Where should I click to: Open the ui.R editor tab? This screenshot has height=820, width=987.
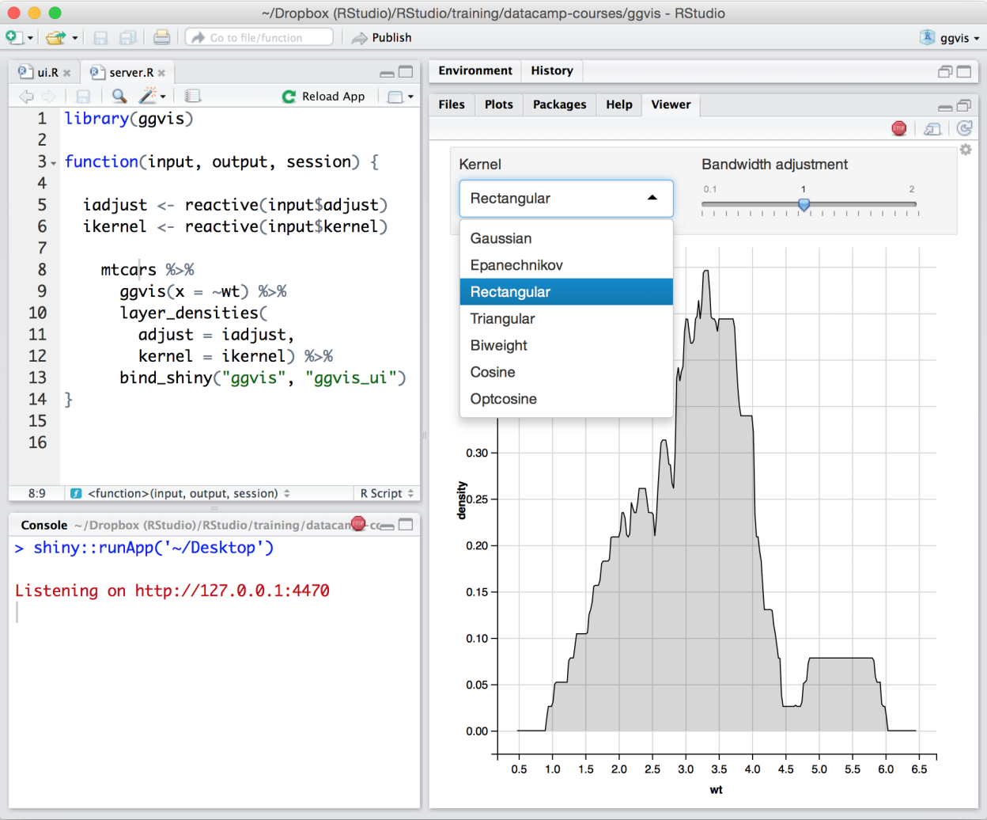[47, 72]
